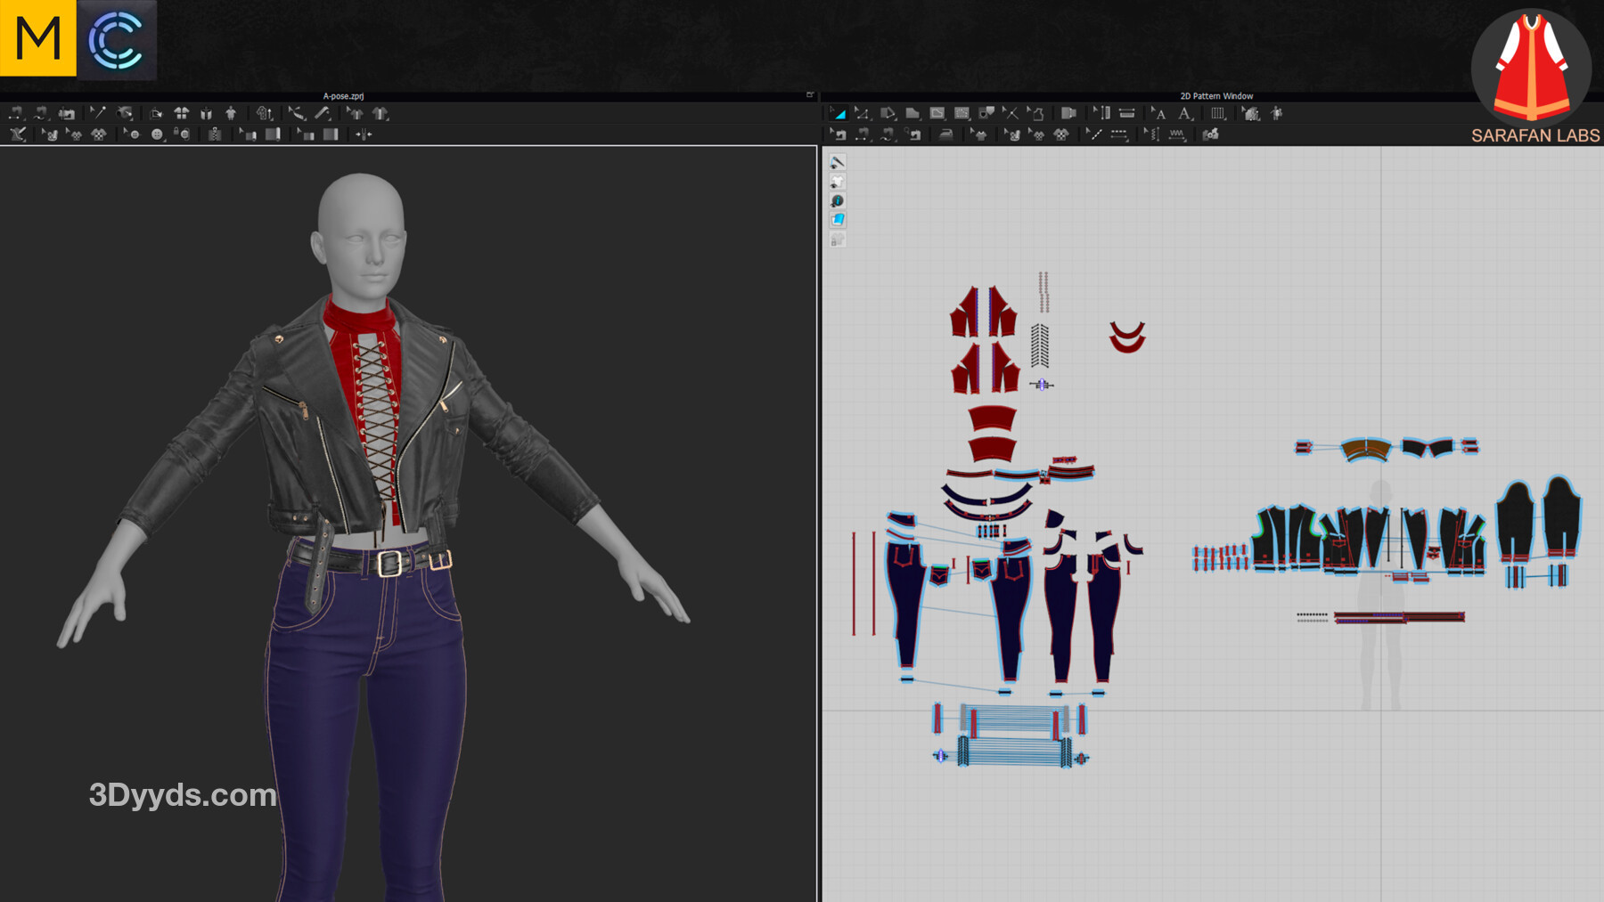
Task: Click the A-pose.zprj window title tab
Action: coord(343,96)
